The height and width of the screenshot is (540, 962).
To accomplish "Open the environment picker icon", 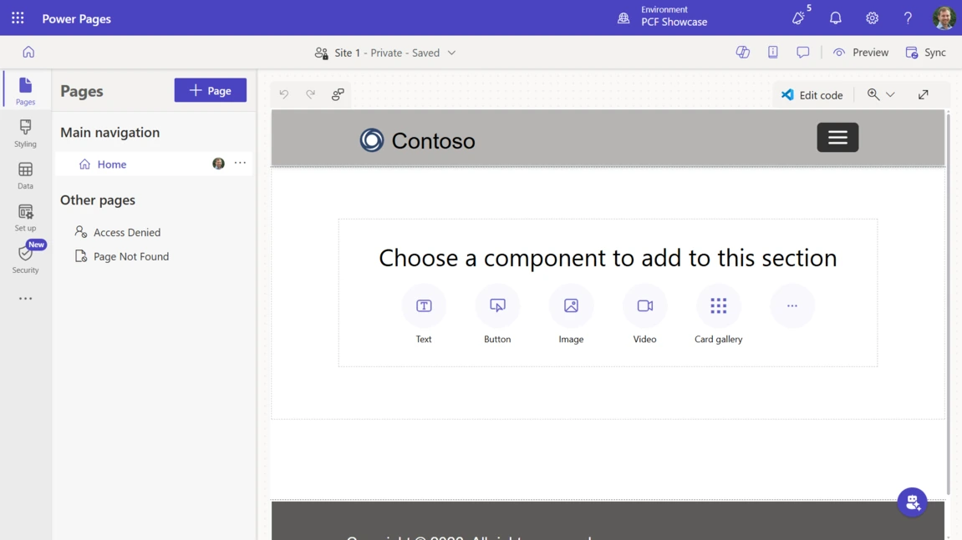I will pos(624,18).
